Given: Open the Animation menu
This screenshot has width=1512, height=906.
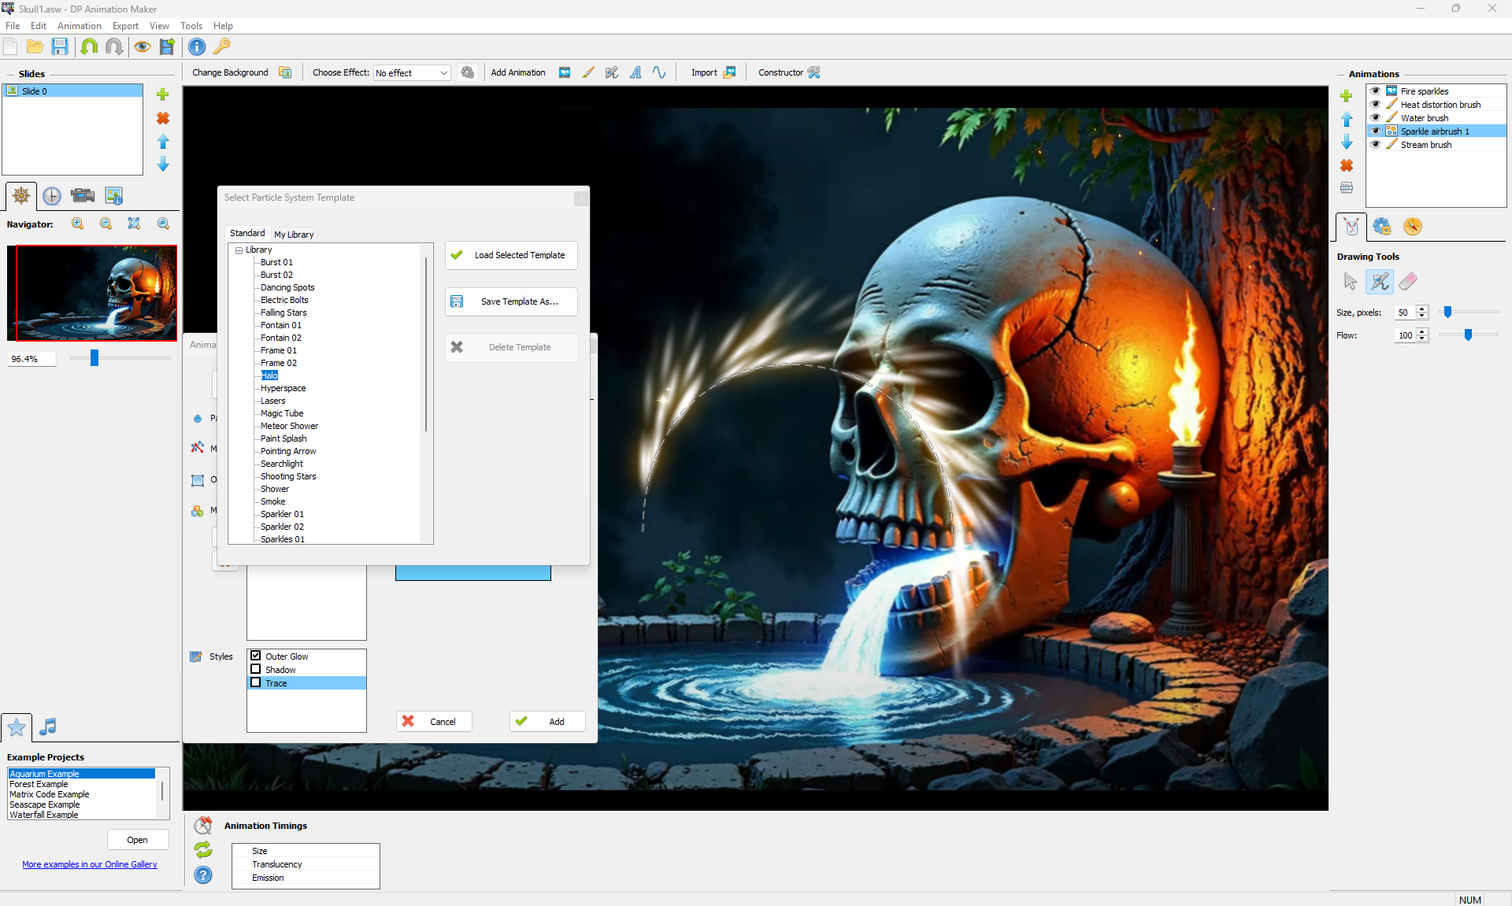Looking at the screenshot, I should [79, 26].
